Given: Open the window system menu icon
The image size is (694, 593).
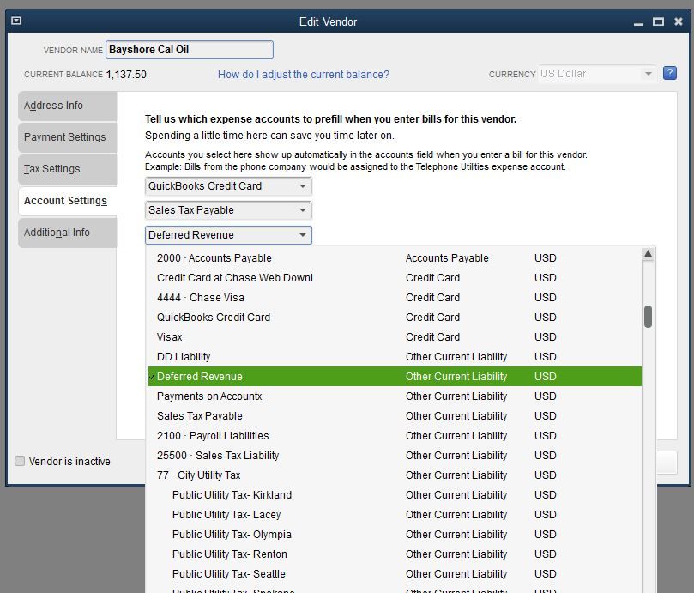Looking at the screenshot, I should tap(16, 21).
